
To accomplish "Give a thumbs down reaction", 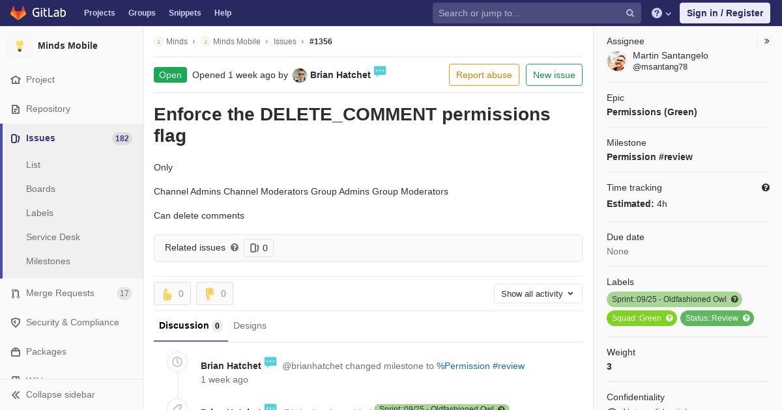I will (x=214, y=294).
